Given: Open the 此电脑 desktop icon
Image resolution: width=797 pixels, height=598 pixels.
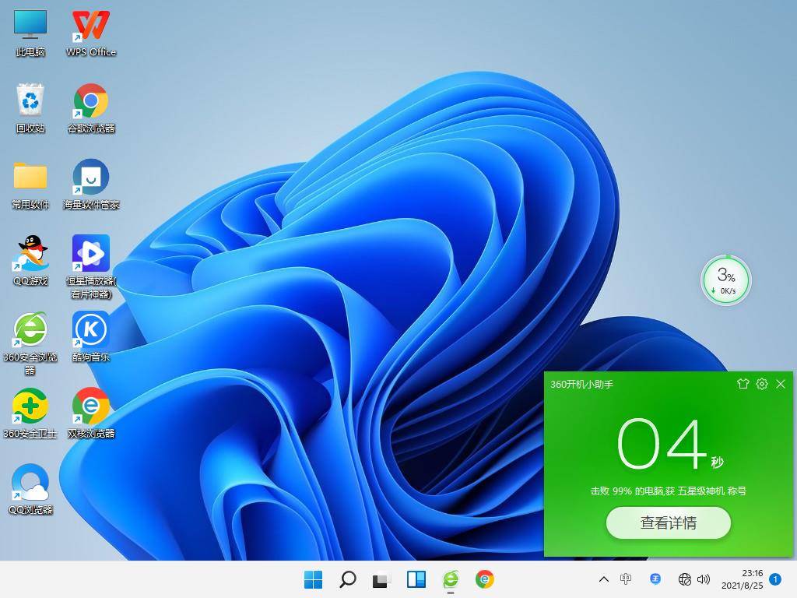Looking at the screenshot, I should (x=30, y=27).
